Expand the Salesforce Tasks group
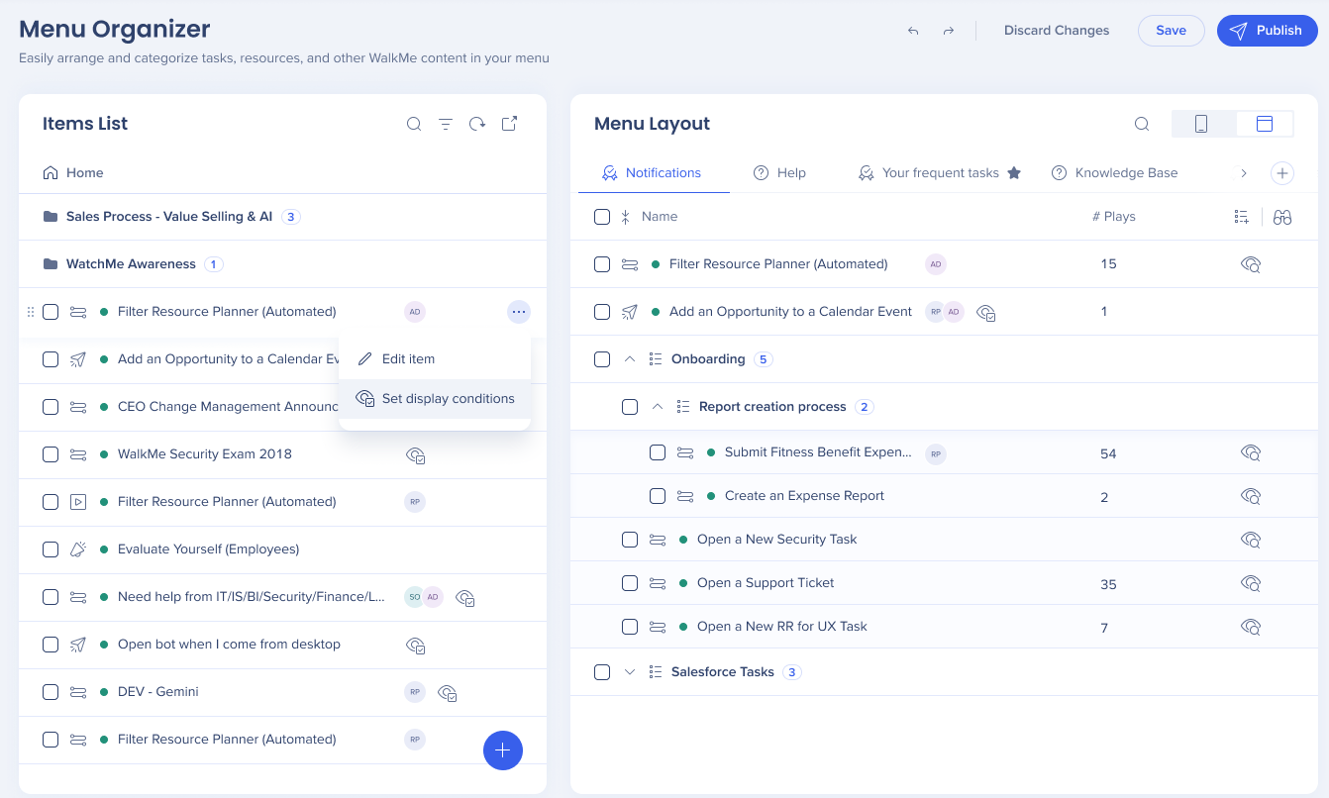The height and width of the screenshot is (798, 1329). 630,672
